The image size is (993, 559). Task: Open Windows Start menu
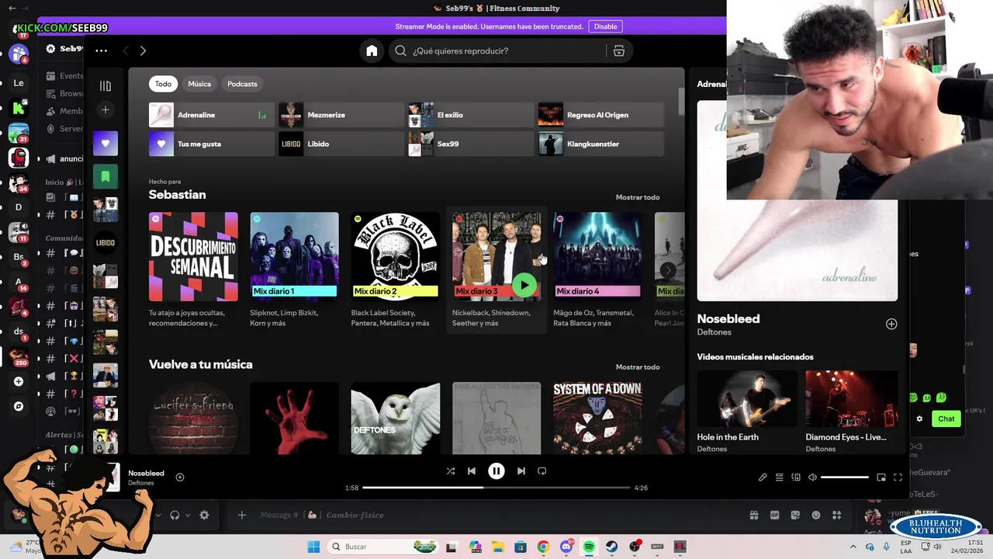point(313,547)
